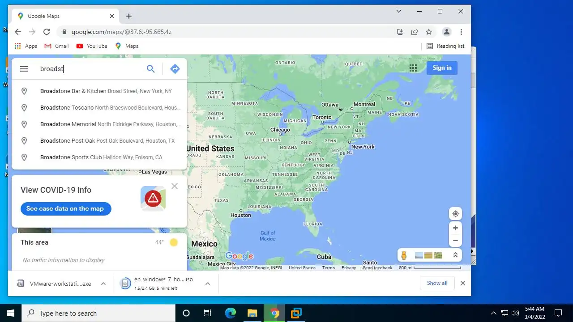Open Task View on the taskbar
573x322 pixels.
tap(208, 313)
